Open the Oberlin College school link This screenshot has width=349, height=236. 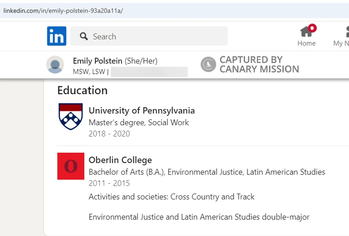point(120,160)
